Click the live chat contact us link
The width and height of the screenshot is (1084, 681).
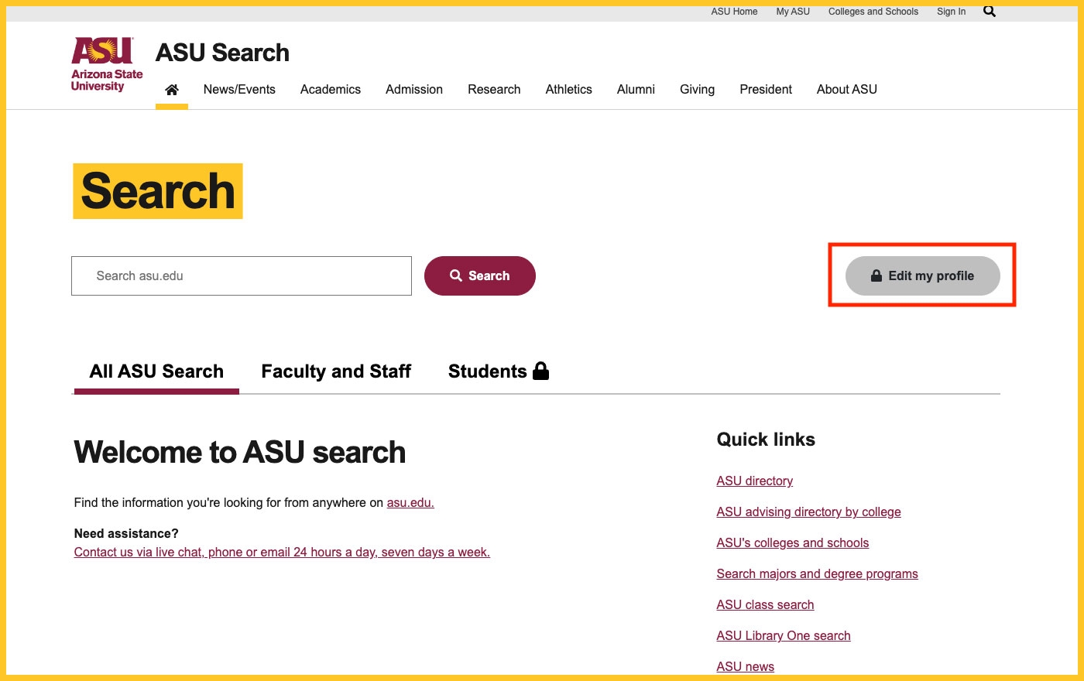[282, 553]
